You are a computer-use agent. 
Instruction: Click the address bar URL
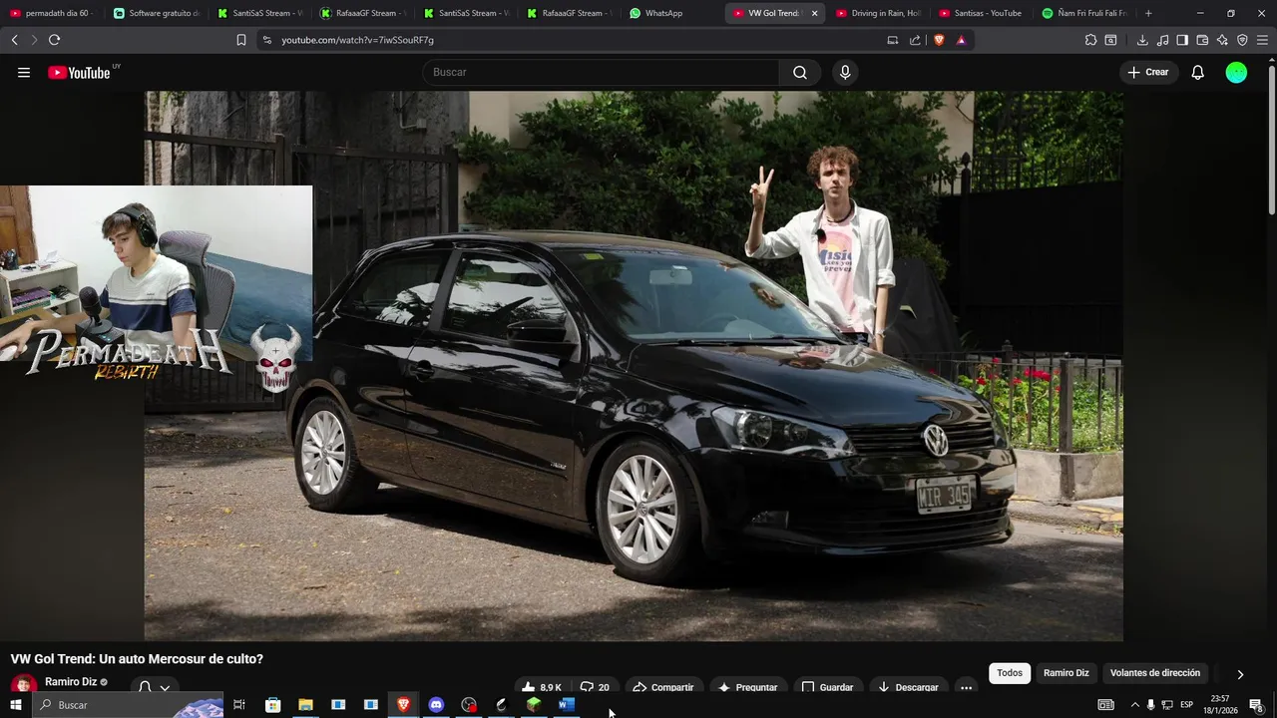pos(357,40)
